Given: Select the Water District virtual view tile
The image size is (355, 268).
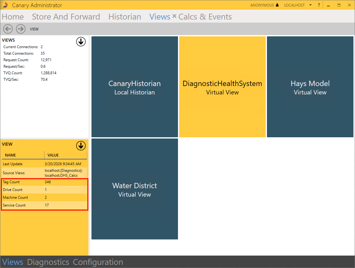Looking at the screenshot, I should click(134, 189).
